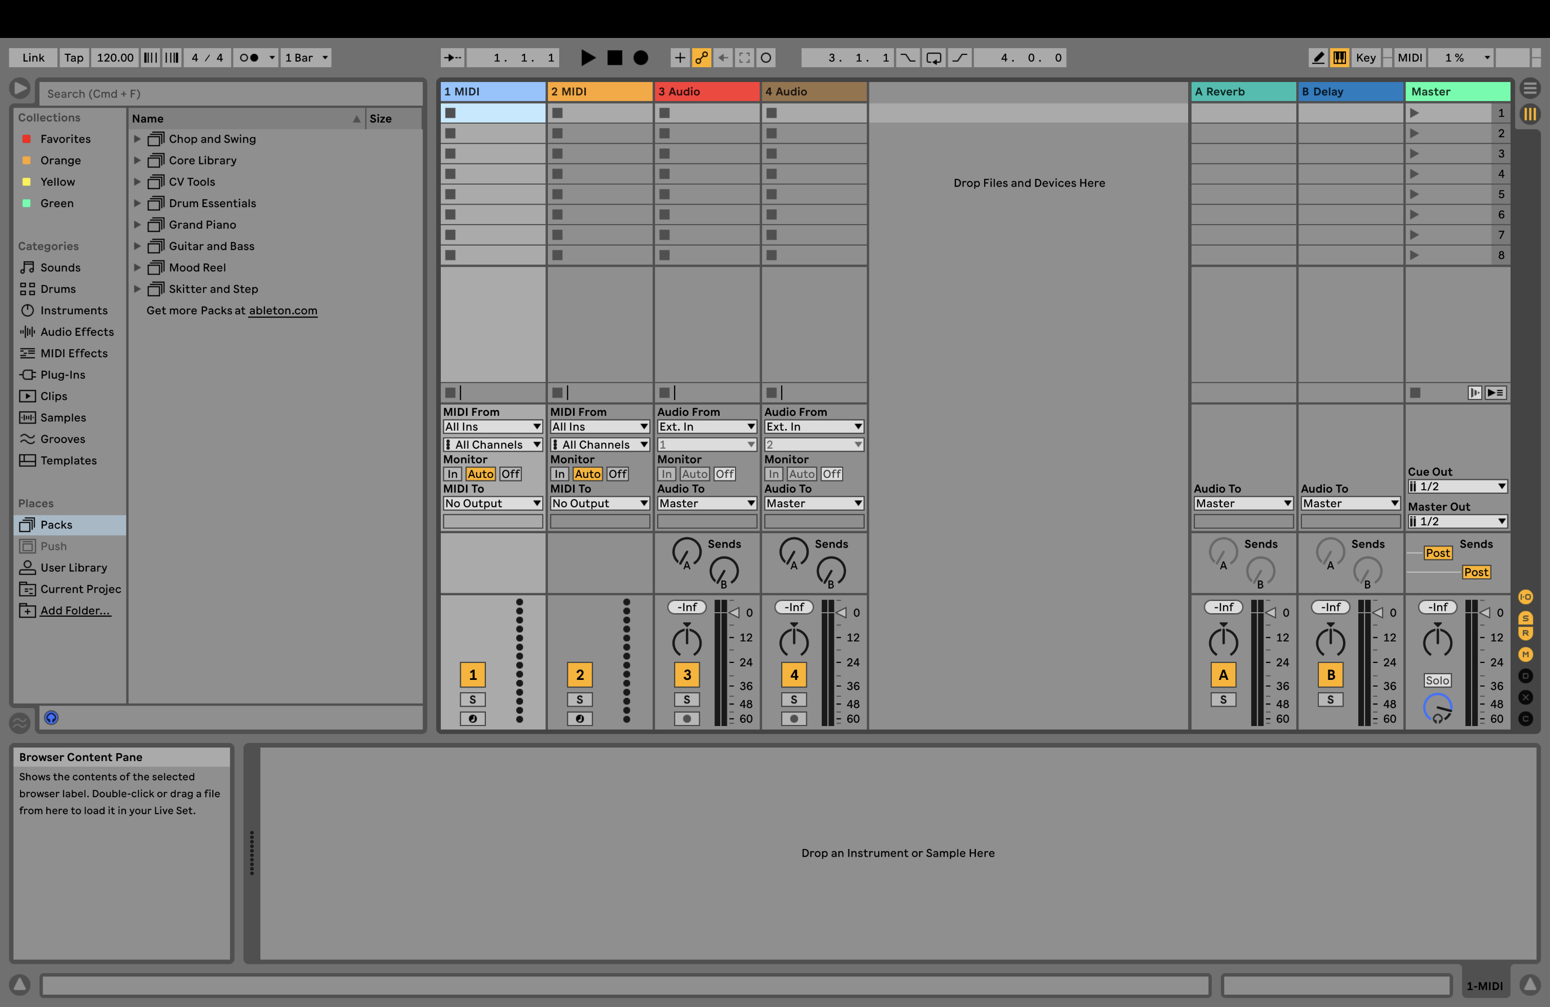Open Samples category
The height and width of the screenshot is (1007, 1550).
pyautogui.click(x=63, y=417)
